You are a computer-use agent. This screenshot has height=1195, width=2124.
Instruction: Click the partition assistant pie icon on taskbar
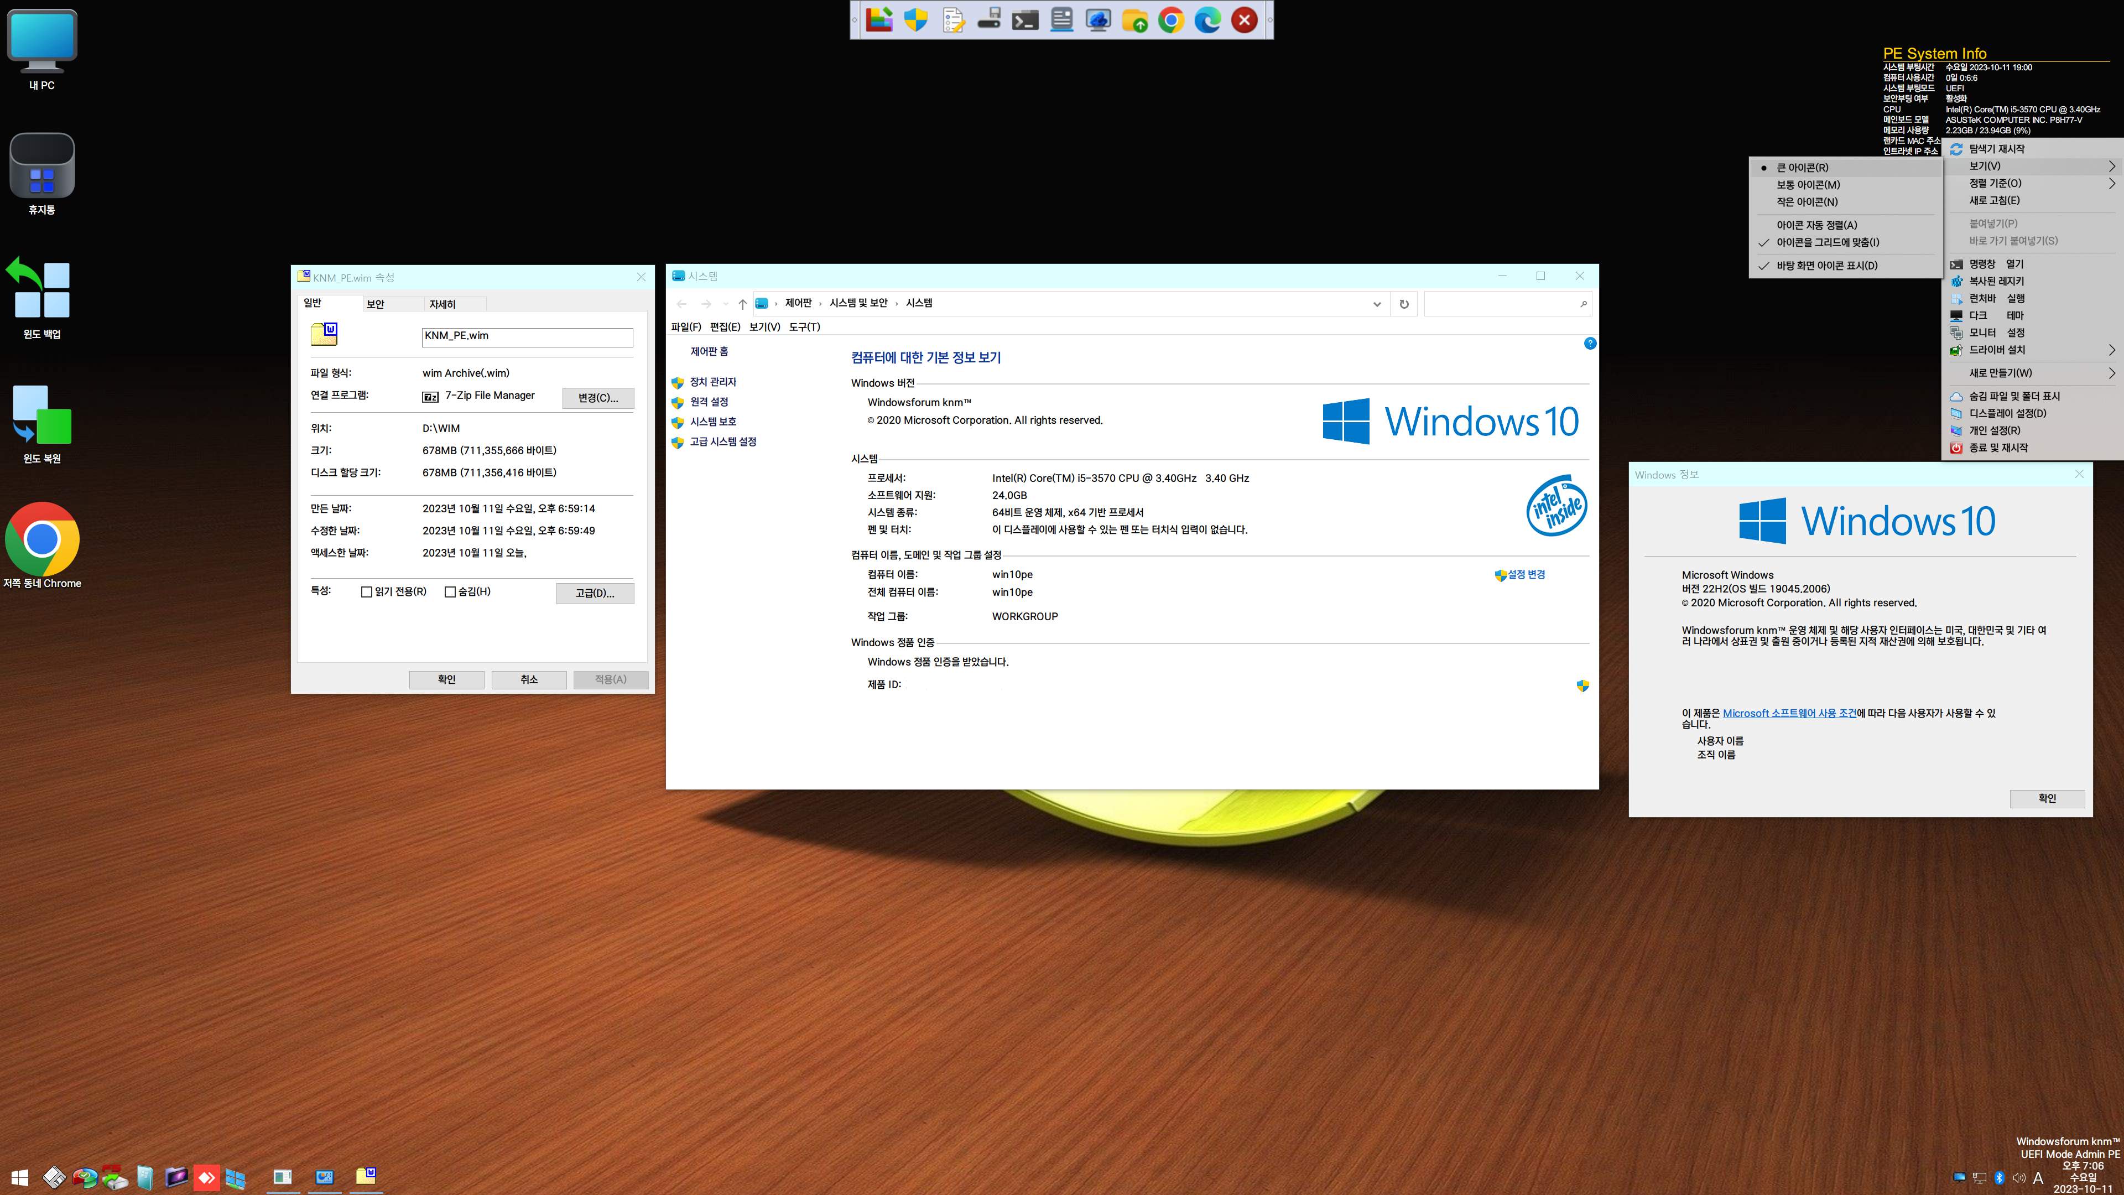click(x=84, y=1178)
